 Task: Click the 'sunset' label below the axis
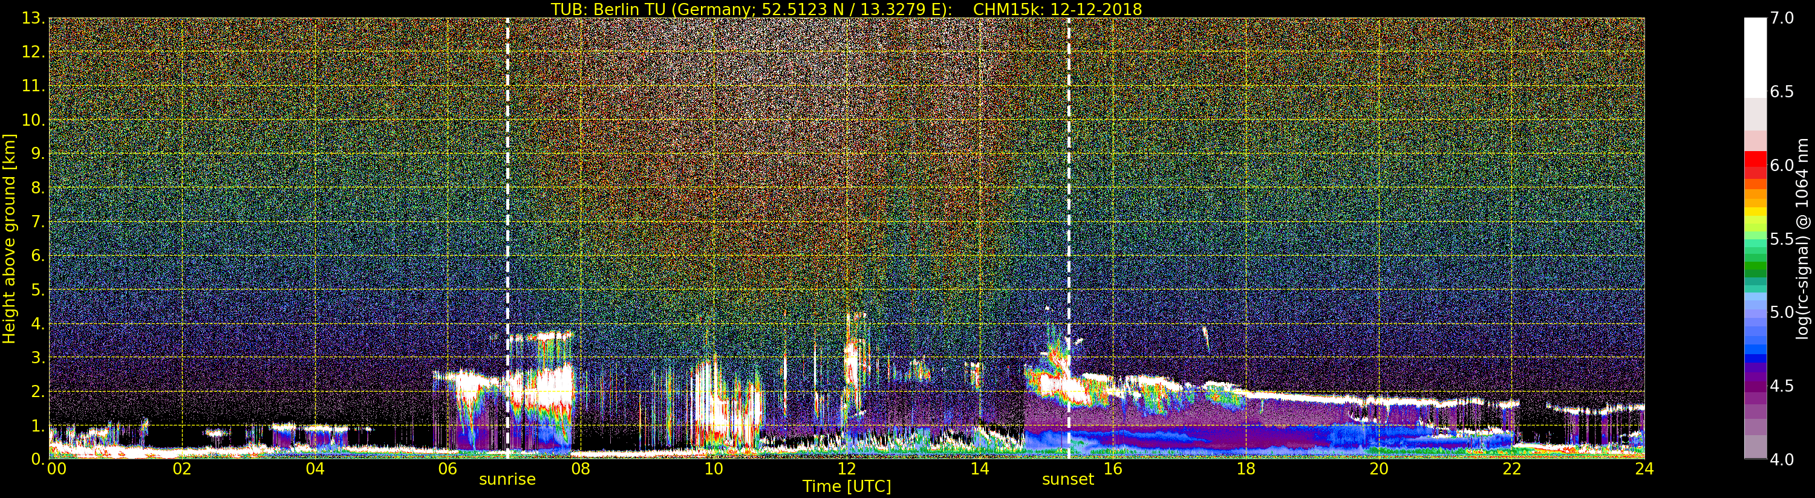[1068, 480]
